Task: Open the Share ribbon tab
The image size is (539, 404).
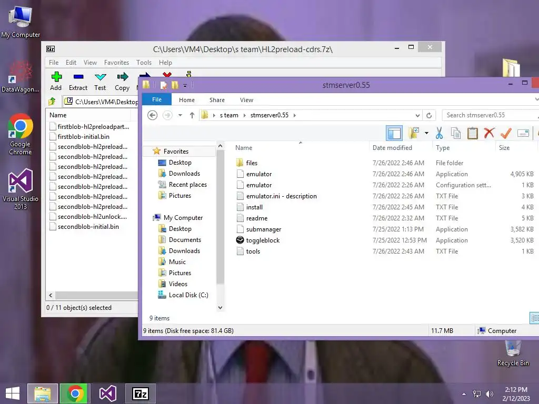Action: 217,100
